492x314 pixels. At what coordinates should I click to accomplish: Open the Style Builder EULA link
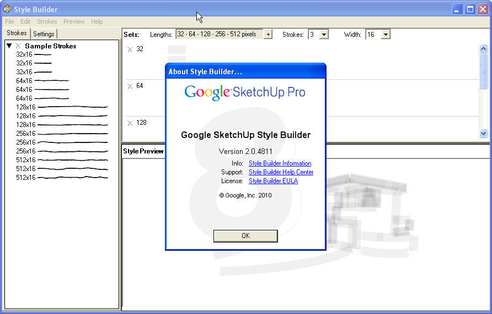273,181
